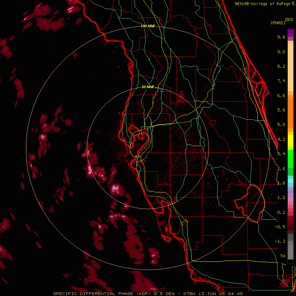Select the 0.2 scale value

click(281, 212)
